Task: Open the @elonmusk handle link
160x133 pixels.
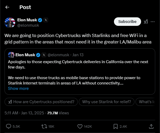Action: point(28,25)
